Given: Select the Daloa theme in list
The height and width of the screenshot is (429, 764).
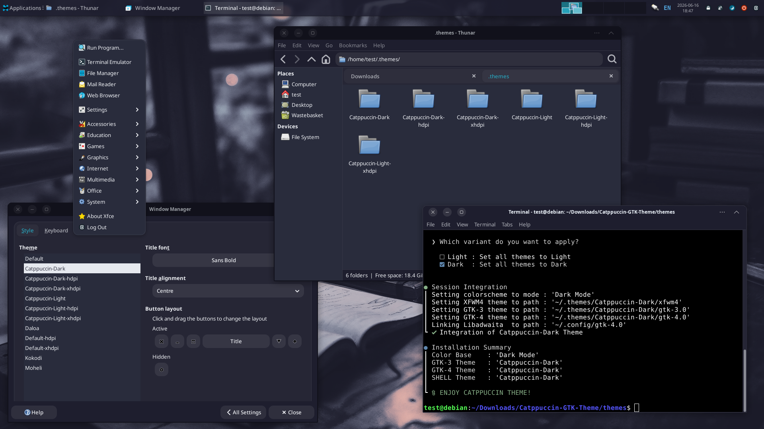Looking at the screenshot, I should click(x=82, y=328).
